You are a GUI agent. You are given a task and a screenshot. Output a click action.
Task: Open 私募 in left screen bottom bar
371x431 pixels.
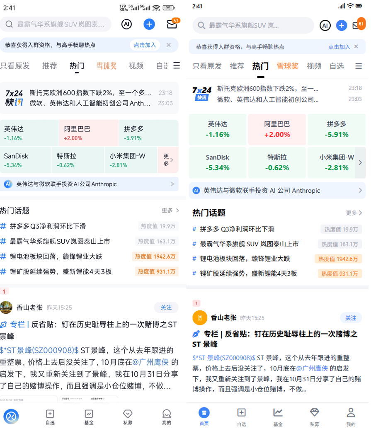pyautogui.click(x=128, y=417)
